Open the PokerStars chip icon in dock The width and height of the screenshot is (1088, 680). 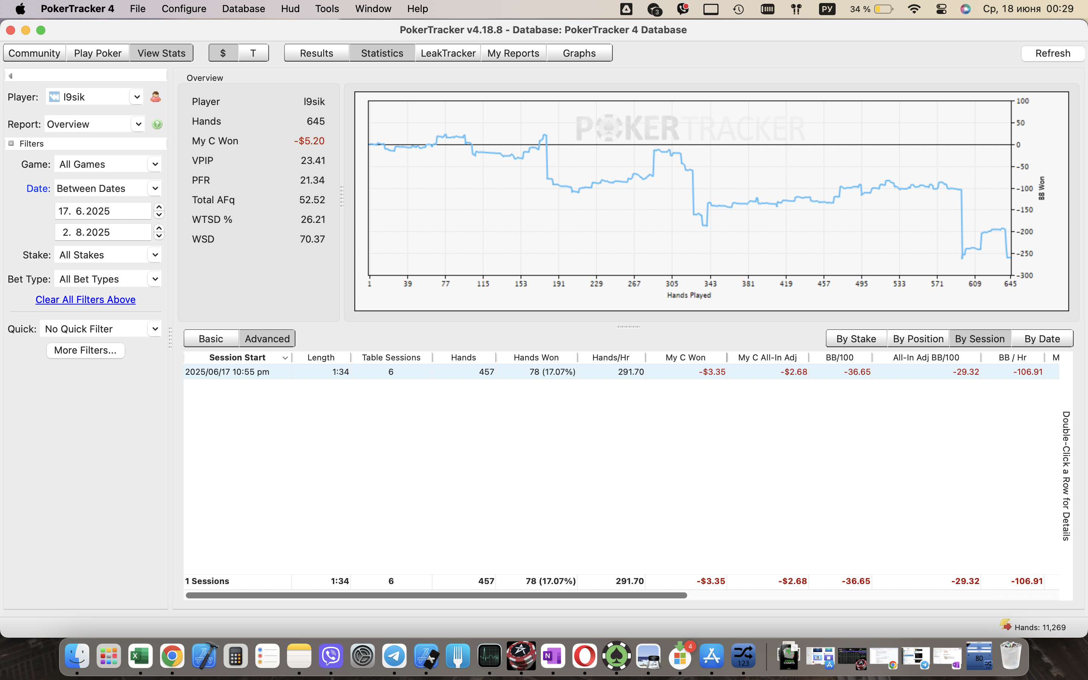click(x=521, y=656)
